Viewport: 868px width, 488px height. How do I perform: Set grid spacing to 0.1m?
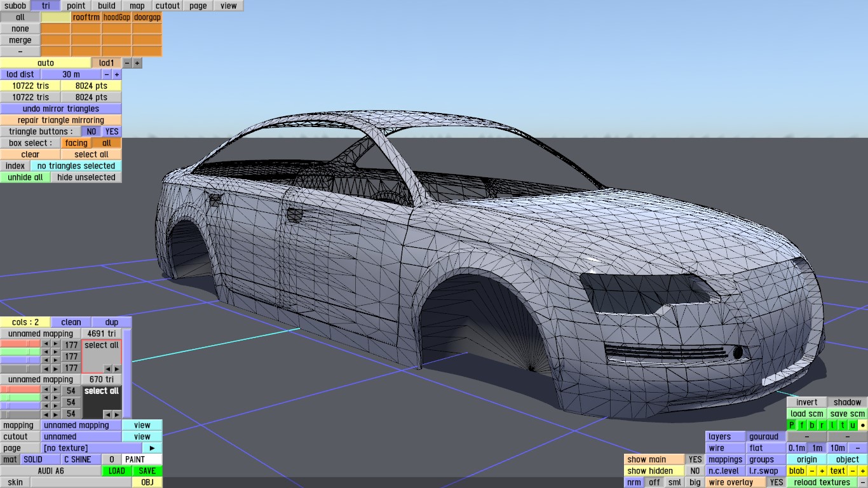(x=797, y=448)
